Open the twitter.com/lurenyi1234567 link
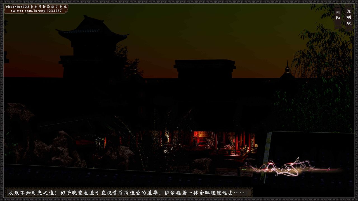This screenshot has width=358, height=201. pyautogui.click(x=36, y=11)
